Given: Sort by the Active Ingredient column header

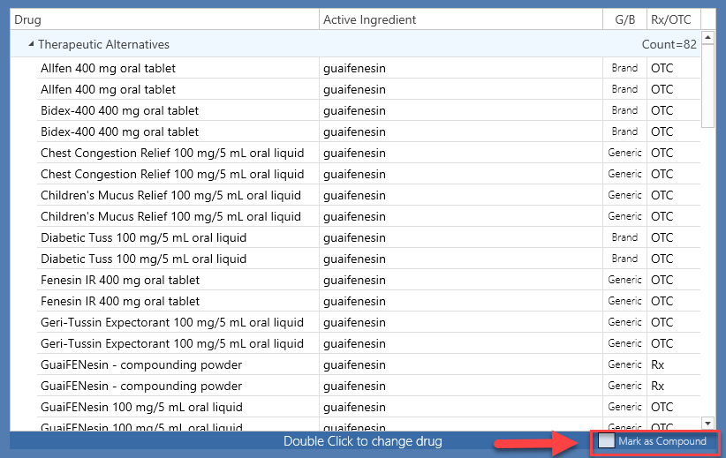Looking at the screenshot, I should (x=461, y=19).
